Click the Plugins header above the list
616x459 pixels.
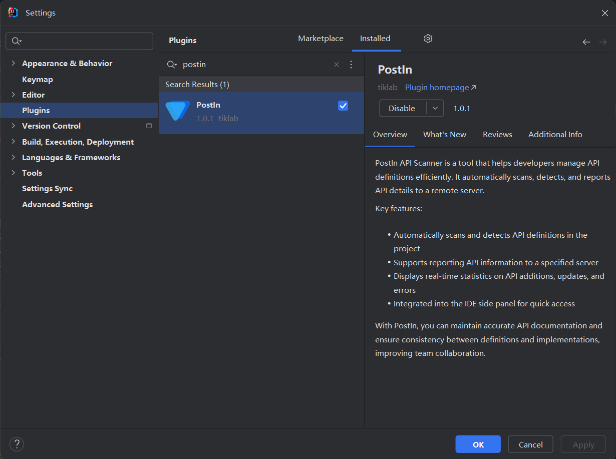[x=183, y=40]
